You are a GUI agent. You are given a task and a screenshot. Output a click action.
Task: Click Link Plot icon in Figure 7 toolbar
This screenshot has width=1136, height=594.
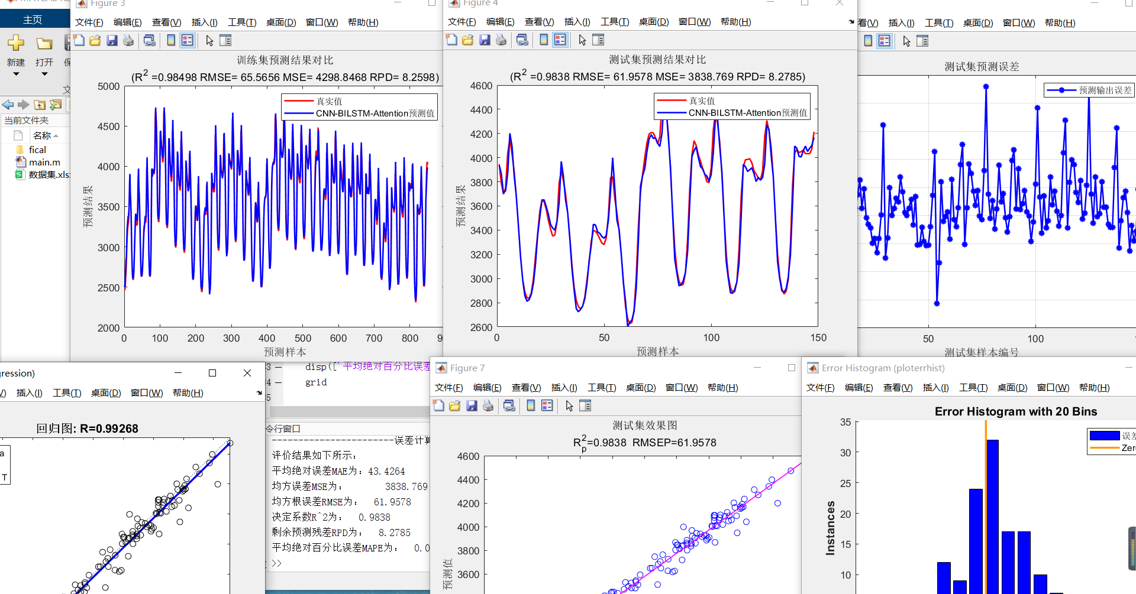[509, 406]
